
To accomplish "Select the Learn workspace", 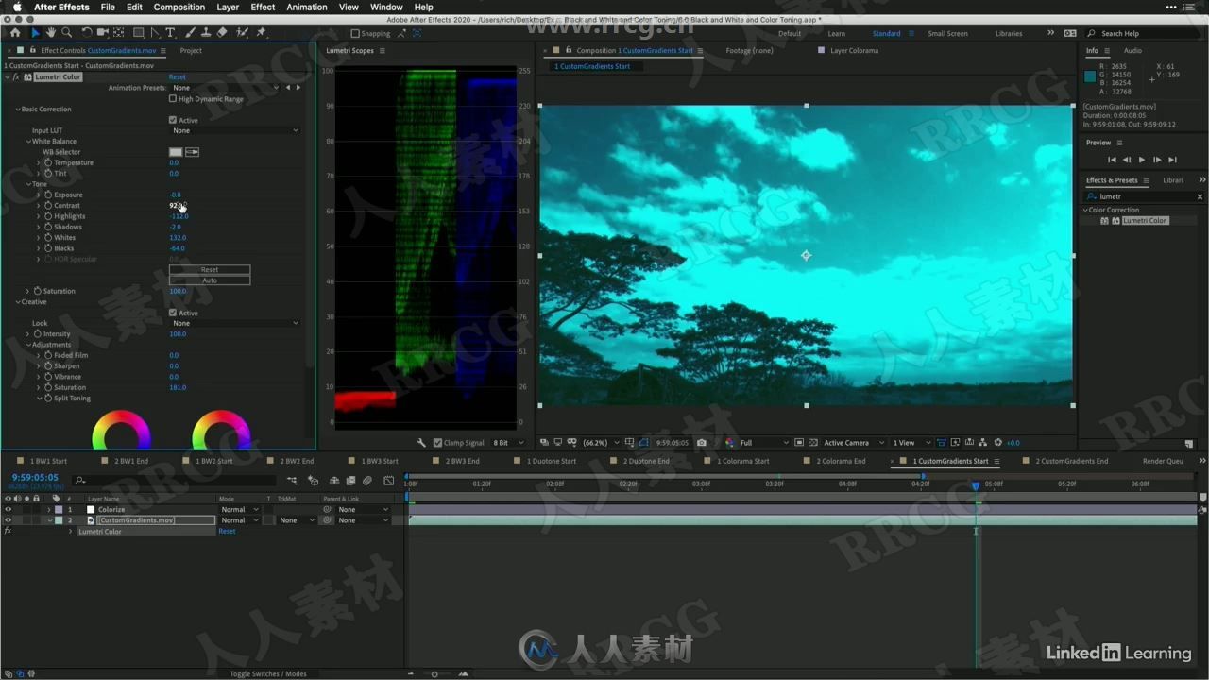I will 837,33.
